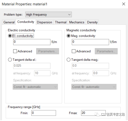Enable Advanced checkbox under Magnetic conductivity
Image resolution: width=128 pixels, height=121 pixels.
(x=74, y=51)
